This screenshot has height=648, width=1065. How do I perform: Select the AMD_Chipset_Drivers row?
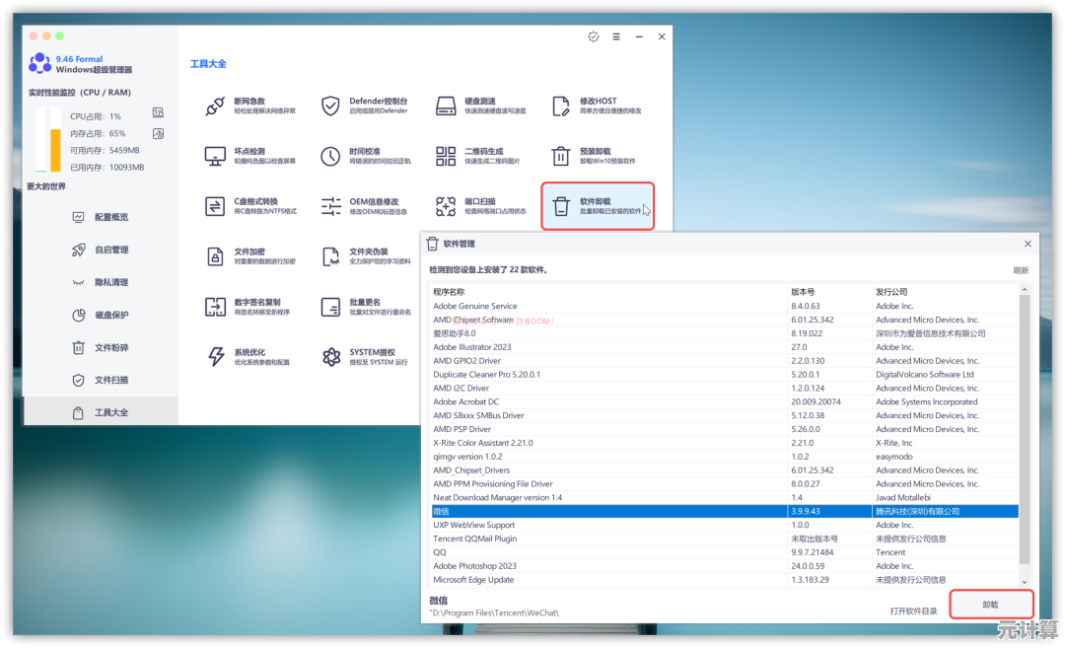pyautogui.click(x=724, y=470)
